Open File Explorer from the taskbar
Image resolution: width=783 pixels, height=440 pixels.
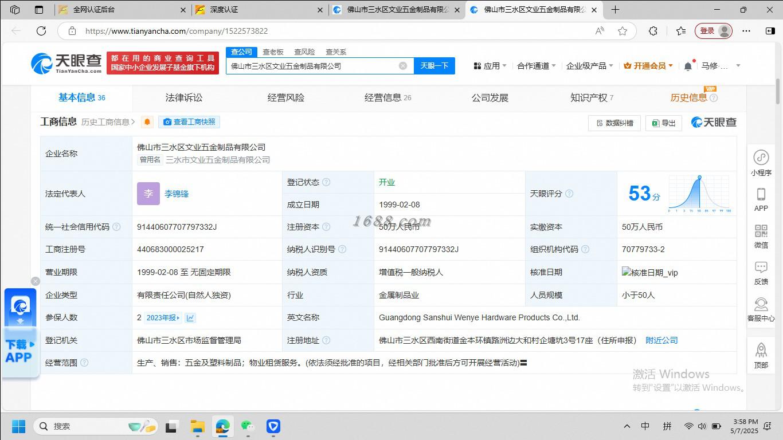click(198, 426)
